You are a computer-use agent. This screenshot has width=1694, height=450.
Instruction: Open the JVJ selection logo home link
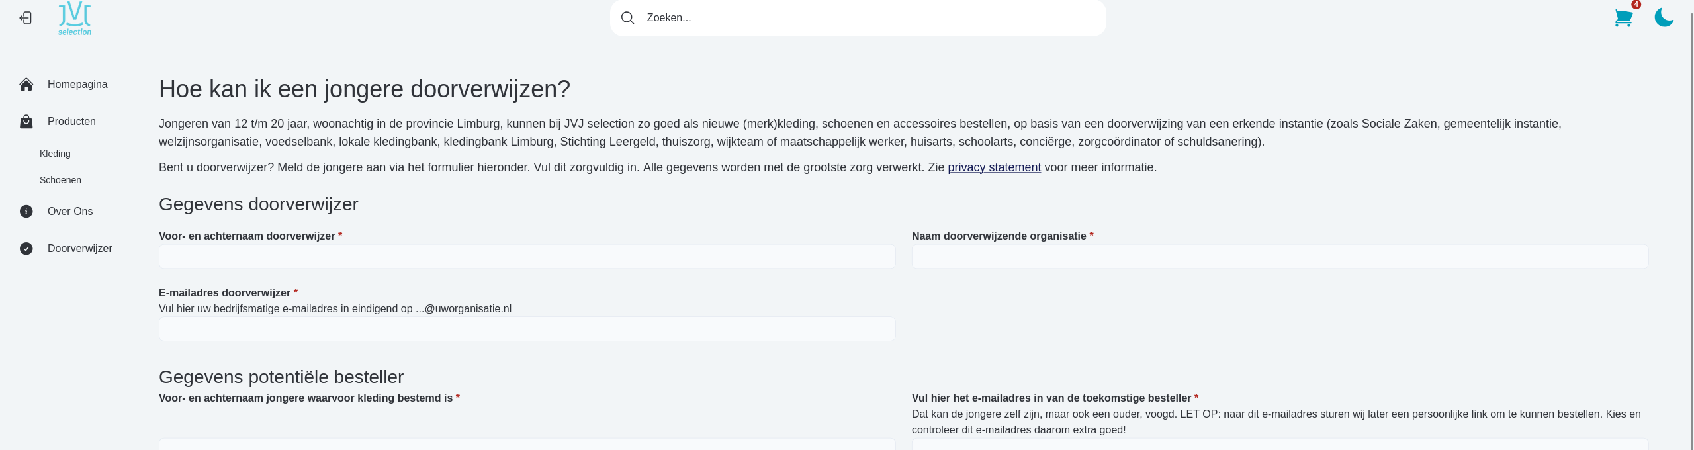(x=75, y=18)
